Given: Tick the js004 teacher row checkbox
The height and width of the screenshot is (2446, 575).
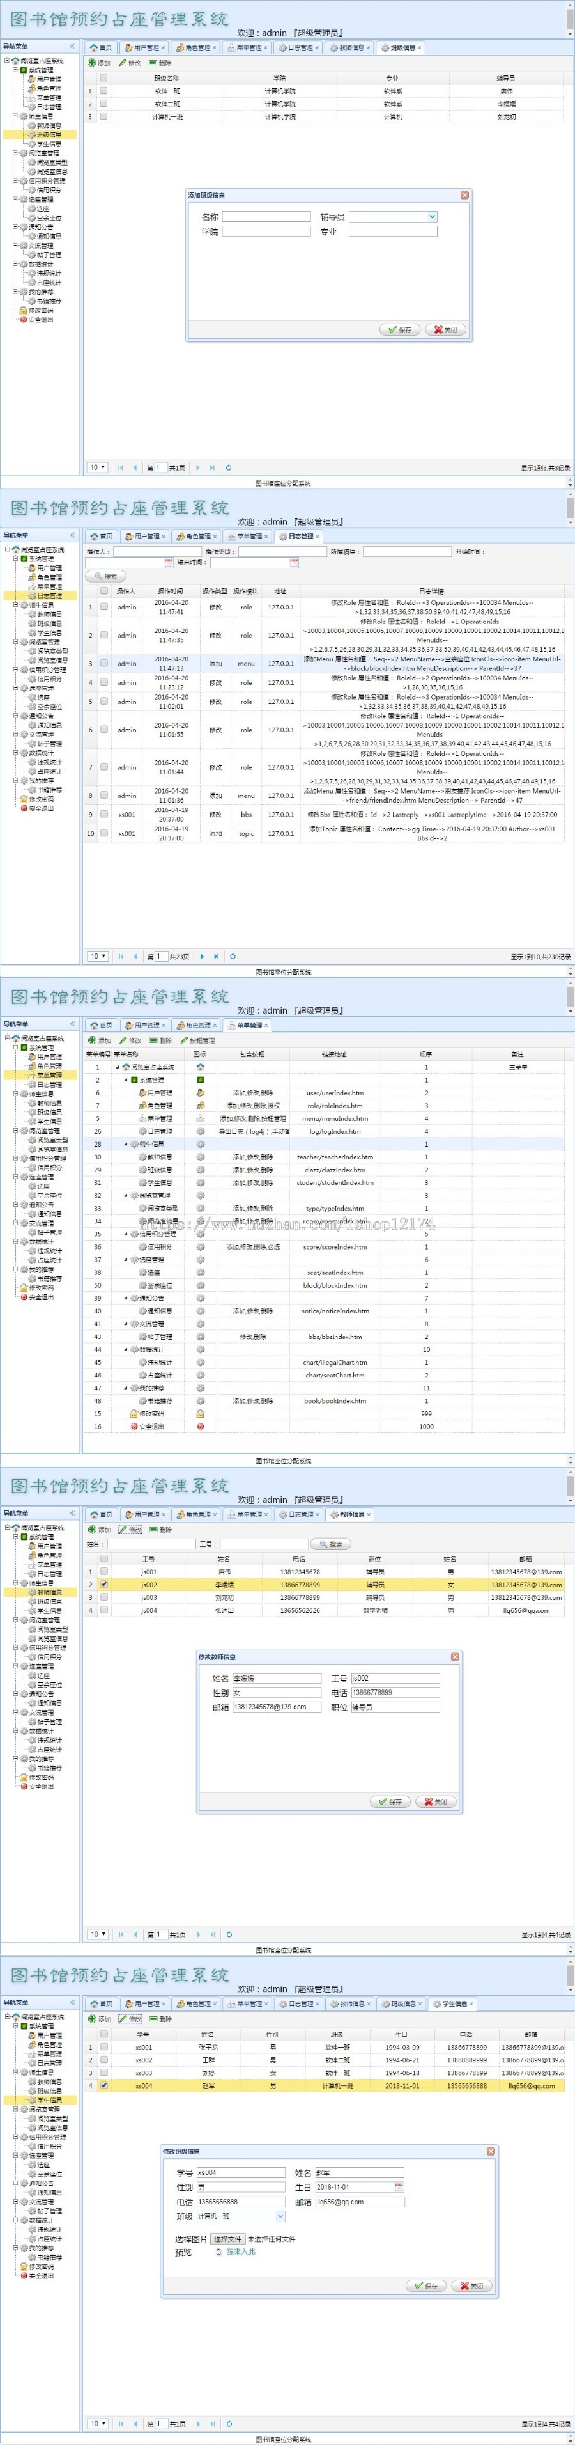Looking at the screenshot, I should [x=103, y=1610].
